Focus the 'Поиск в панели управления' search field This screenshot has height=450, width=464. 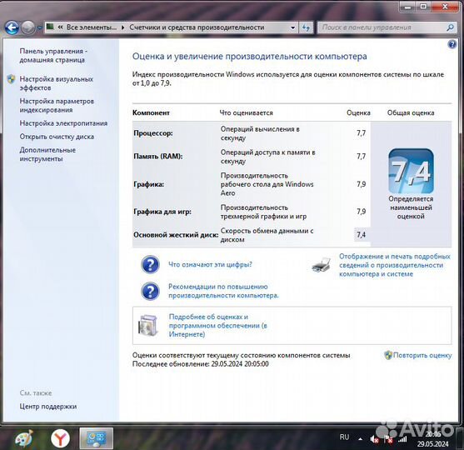click(x=382, y=27)
